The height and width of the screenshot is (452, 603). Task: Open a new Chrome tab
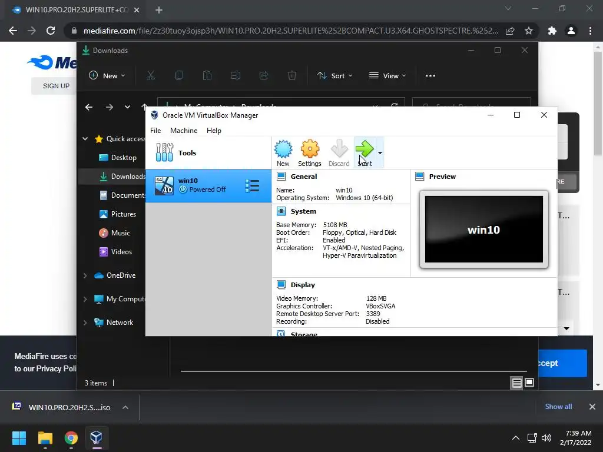click(x=159, y=10)
